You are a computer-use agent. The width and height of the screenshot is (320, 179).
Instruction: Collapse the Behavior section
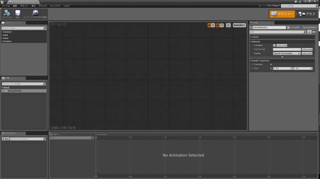coord(251,42)
